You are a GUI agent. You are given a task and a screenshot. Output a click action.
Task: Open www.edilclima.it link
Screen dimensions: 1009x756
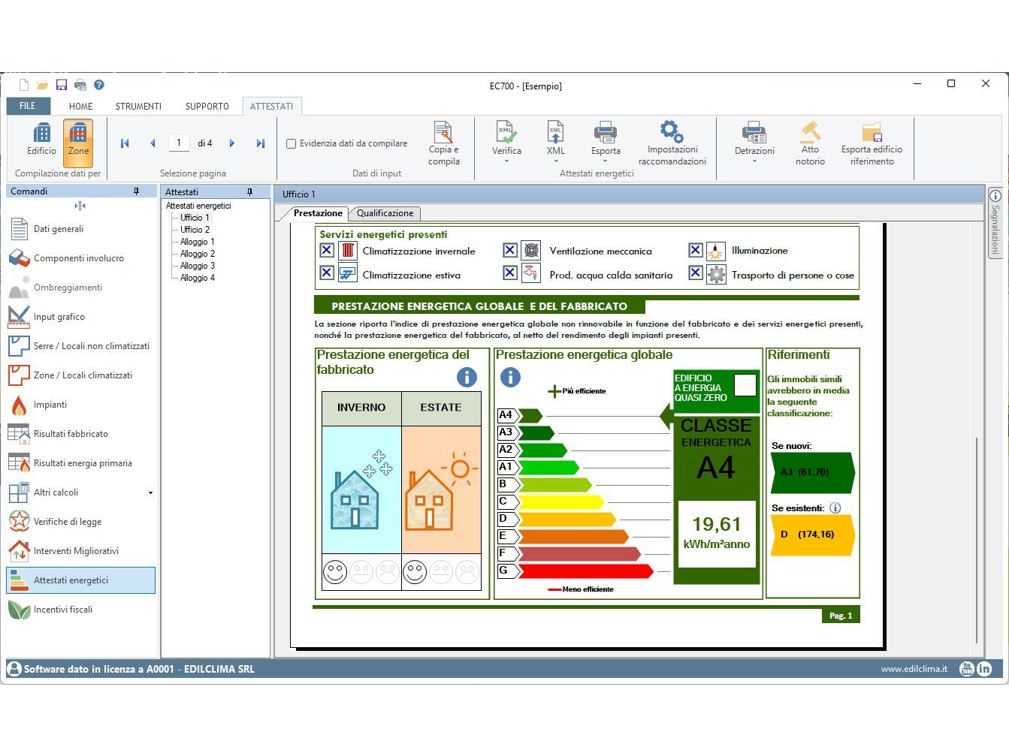[914, 669]
